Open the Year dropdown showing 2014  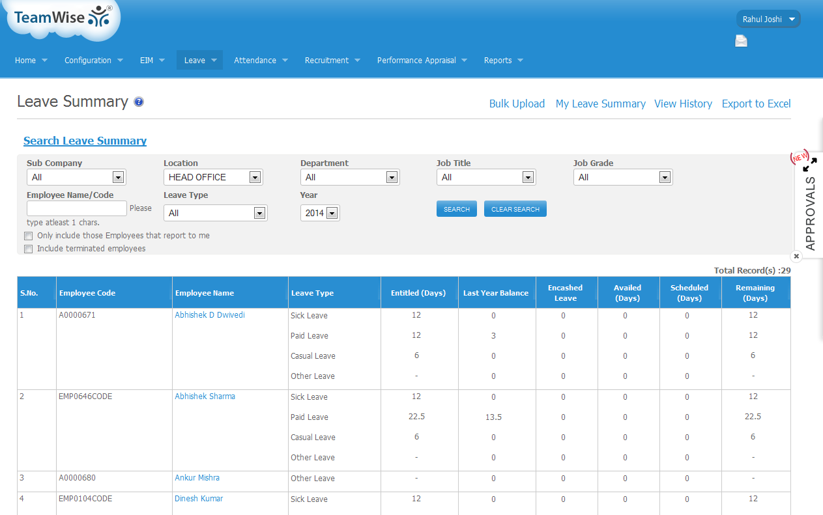[x=320, y=213]
